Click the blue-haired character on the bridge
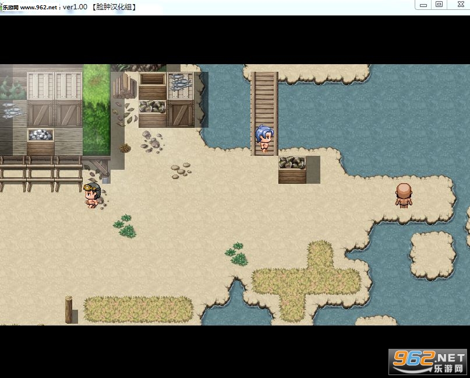This screenshot has height=378, width=470. tap(264, 138)
